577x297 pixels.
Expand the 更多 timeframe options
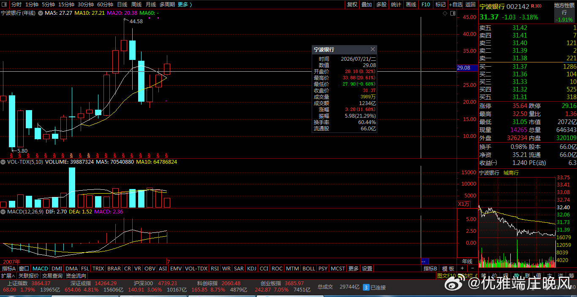pos(185,5)
